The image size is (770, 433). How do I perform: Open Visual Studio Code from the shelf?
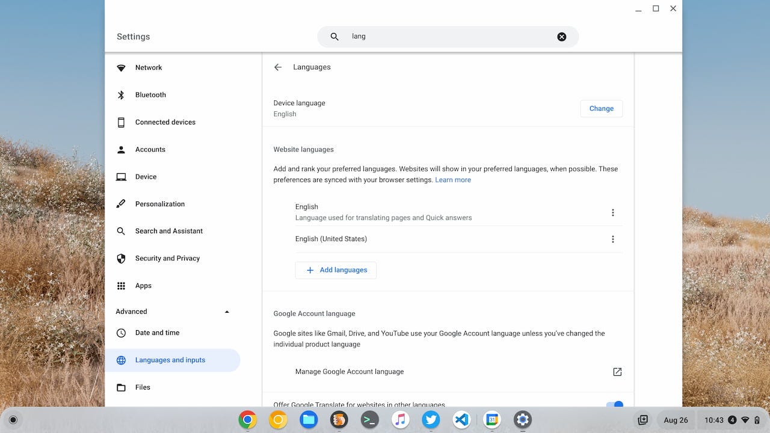coord(461,420)
